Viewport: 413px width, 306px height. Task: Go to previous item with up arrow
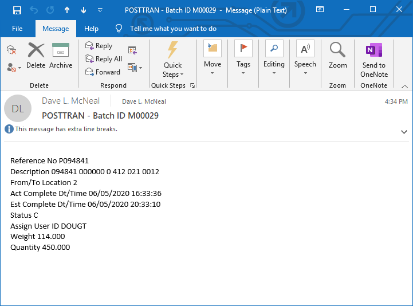pos(67,10)
